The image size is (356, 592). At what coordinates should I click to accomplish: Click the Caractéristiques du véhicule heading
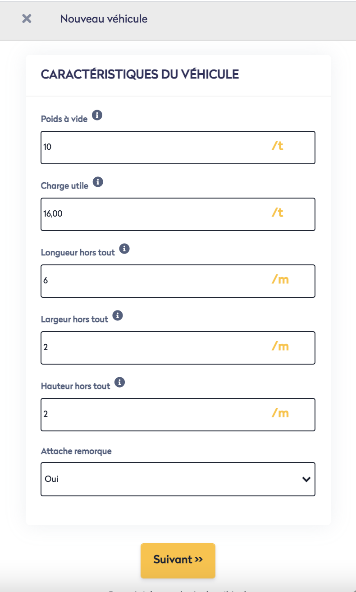coord(140,74)
